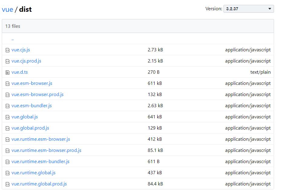Select the 129 kB size value

(x=155, y=128)
